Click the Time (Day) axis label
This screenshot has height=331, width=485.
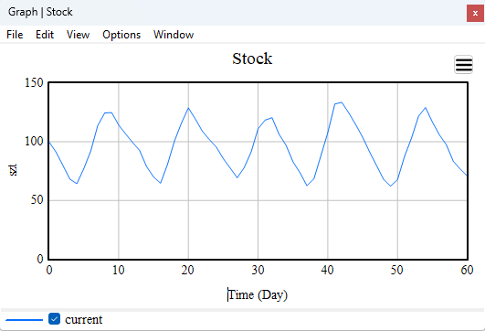click(258, 294)
